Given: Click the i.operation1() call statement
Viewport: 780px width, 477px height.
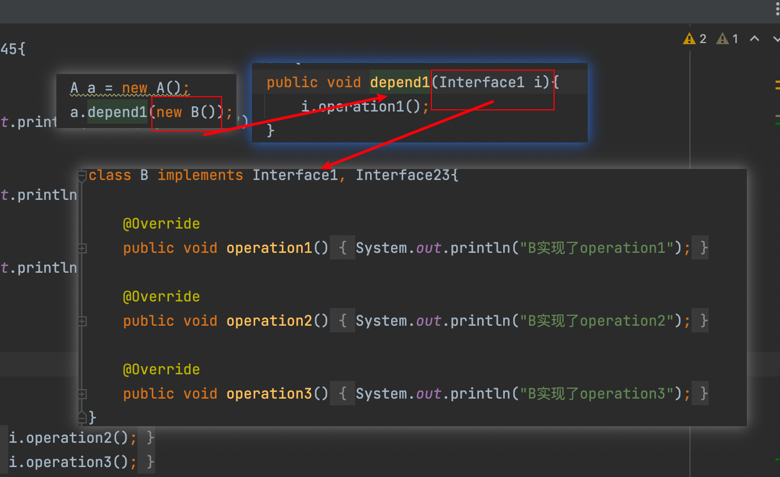Looking at the screenshot, I should 365,106.
